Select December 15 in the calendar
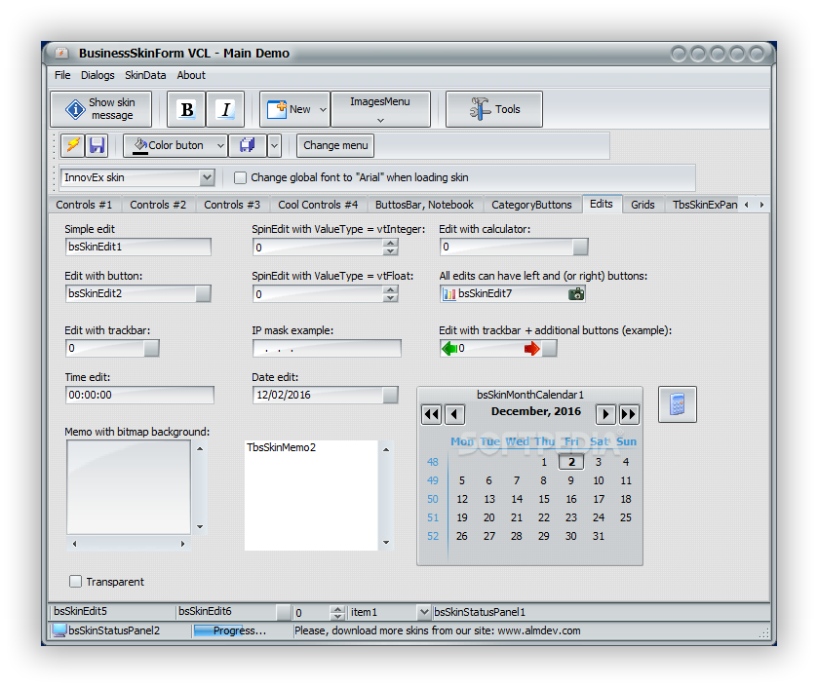This screenshot has width=818, height=687. pos(544,499)
